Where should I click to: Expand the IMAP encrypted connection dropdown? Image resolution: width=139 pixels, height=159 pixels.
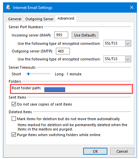[128, 43]
